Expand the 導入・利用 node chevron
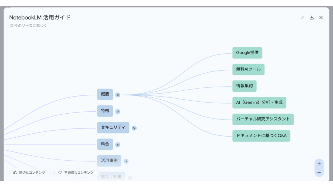The width and height of the screenshot is (333, 187). (x=130, y=178)
